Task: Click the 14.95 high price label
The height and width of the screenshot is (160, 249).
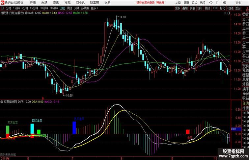Action: click(x=123, y=17)
